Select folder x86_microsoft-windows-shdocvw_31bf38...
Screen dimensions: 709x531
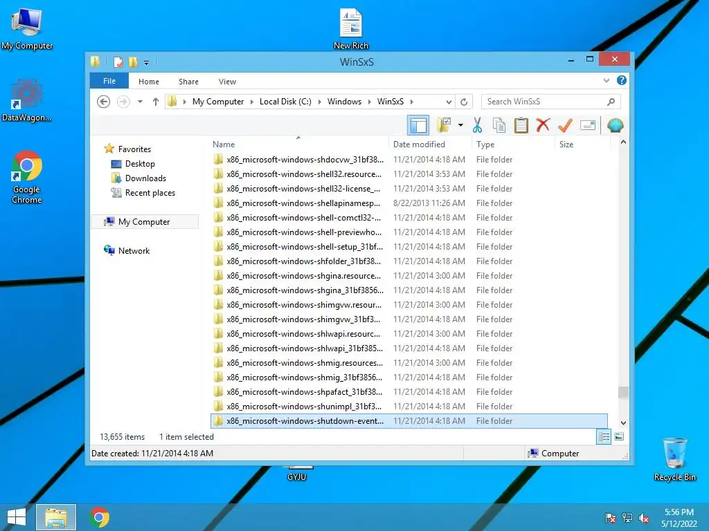(409, 160)
